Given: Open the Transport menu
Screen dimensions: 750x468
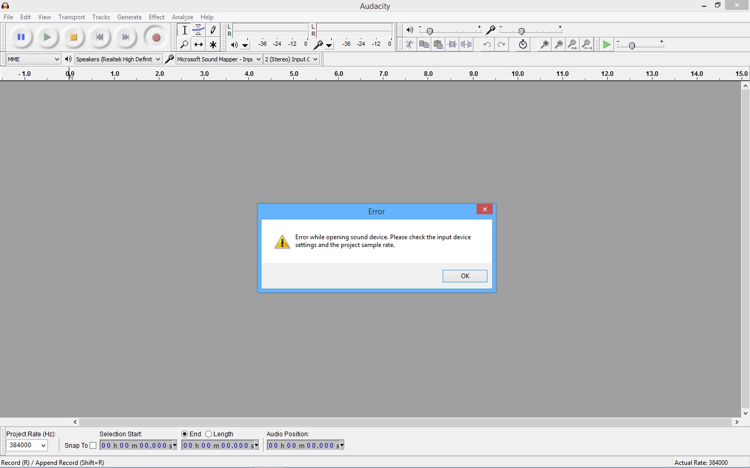Looking at the screenshot, I should (x=72, y=17).
